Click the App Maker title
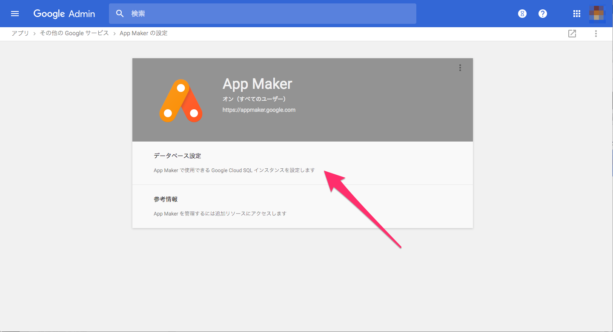The height and width of the screenshot is (332, 613). (x=258, y=84)
